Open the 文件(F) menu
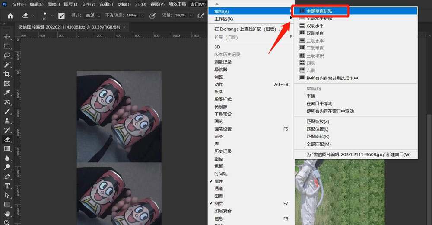The height and width of the screenshot is (225, 432). 19,4
